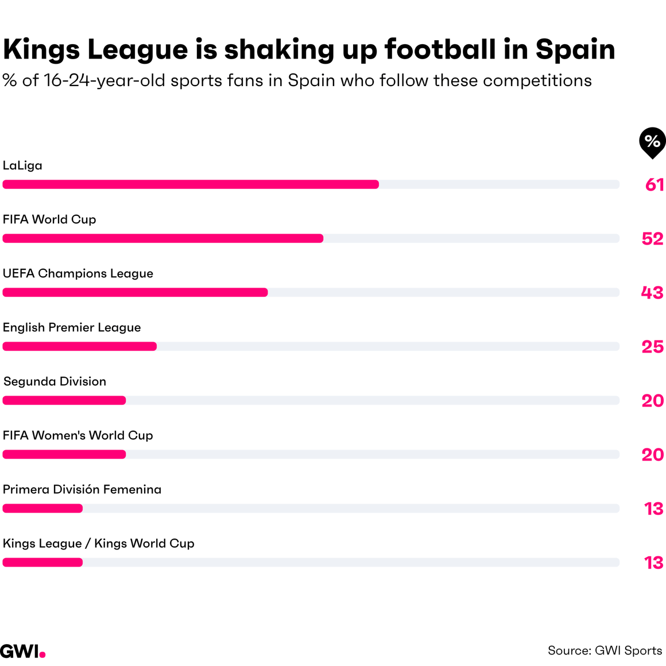The height and width of the screenshot is (666, 666).
Task: Click the Kings League pink bar
Action: pos(42,562)
